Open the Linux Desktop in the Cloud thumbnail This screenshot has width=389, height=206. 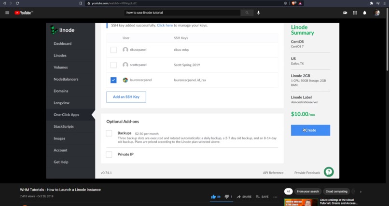(301, 202)
